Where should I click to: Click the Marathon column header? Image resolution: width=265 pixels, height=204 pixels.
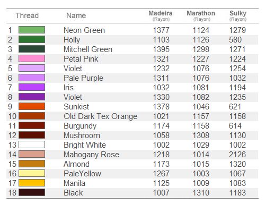pos(201,15)
